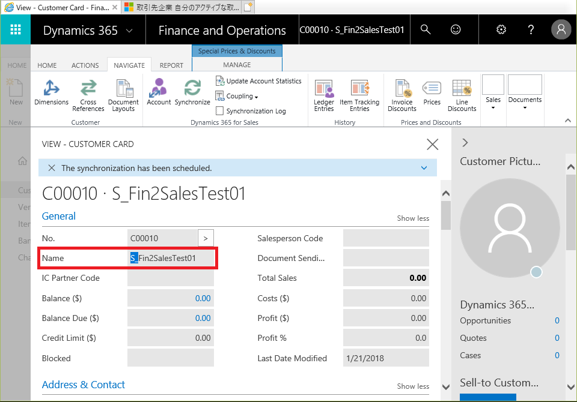Click the No. field lookup arrow button
This screenshot has height=402, width=577.
206,238
